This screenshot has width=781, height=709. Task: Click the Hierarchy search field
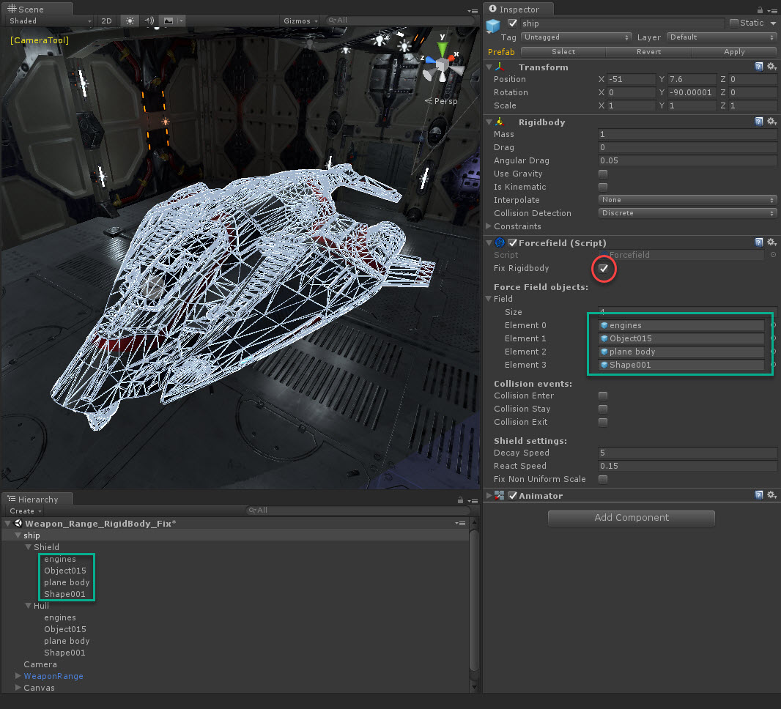[358, 511]
